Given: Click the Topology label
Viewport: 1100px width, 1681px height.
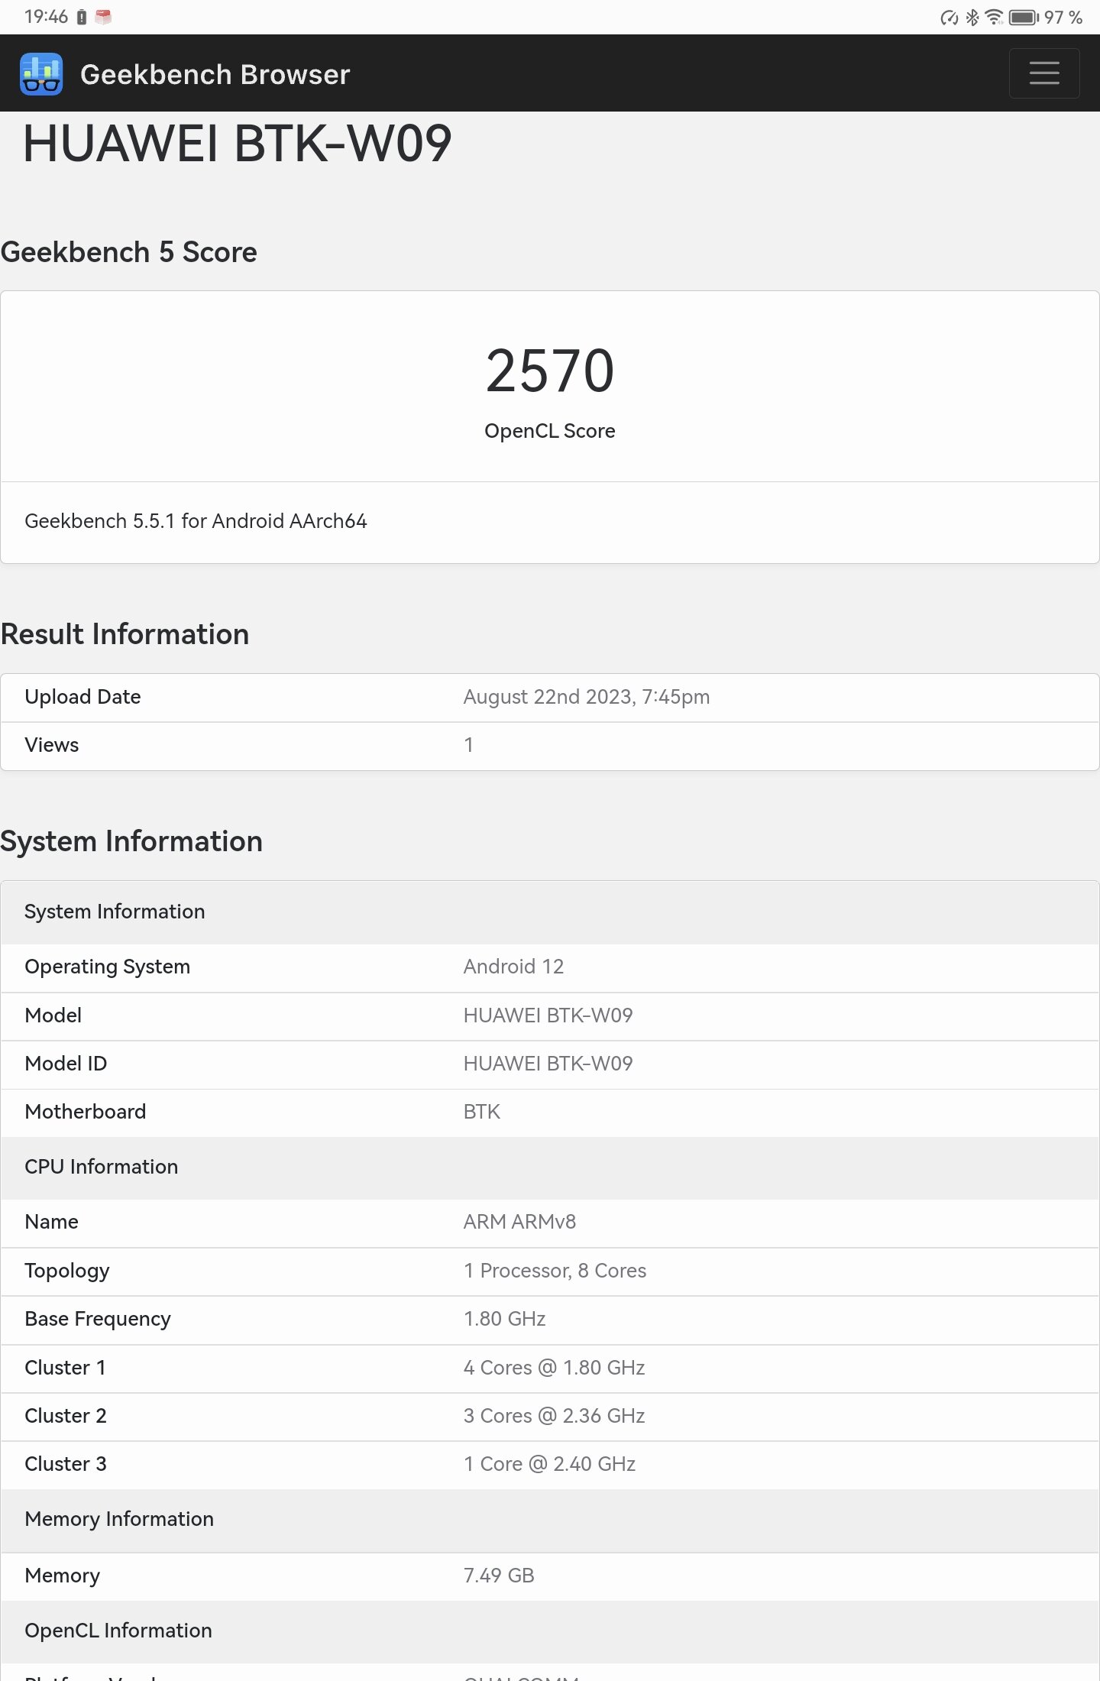Looking at the screenshot, I should [x=67, y=1271].
